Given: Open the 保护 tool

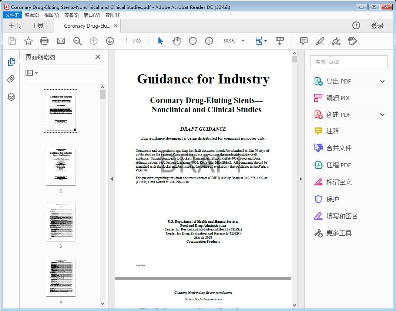Looking at the screenshot, I should coord(326,199).
